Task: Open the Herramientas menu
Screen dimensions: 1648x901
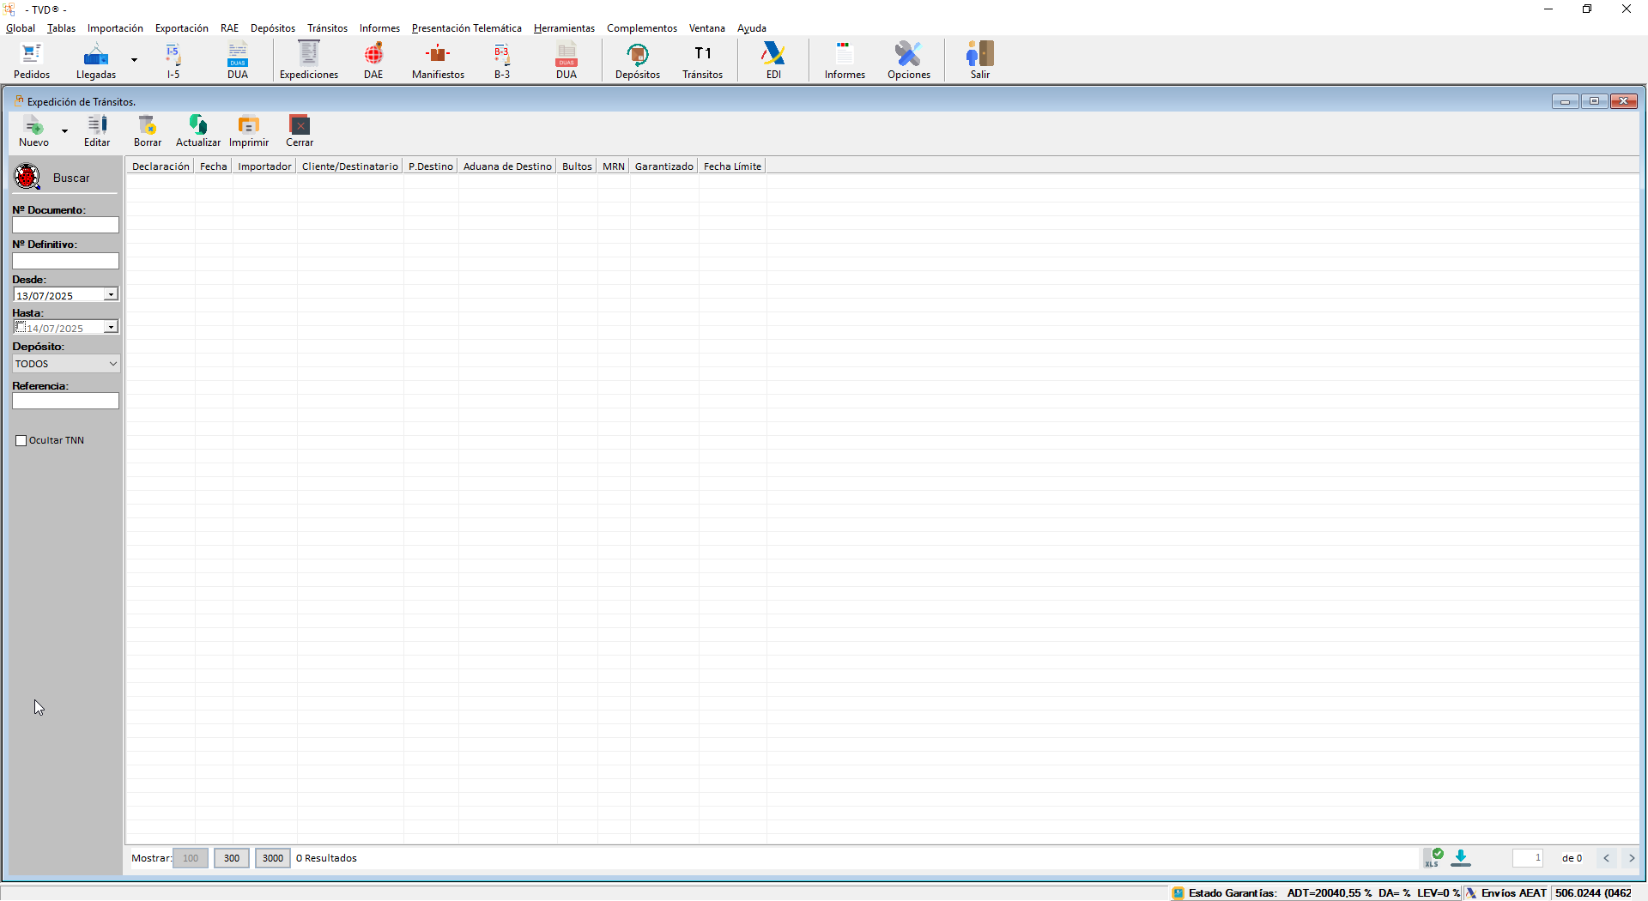Action: pyautogui.click(x=564, y=28)
